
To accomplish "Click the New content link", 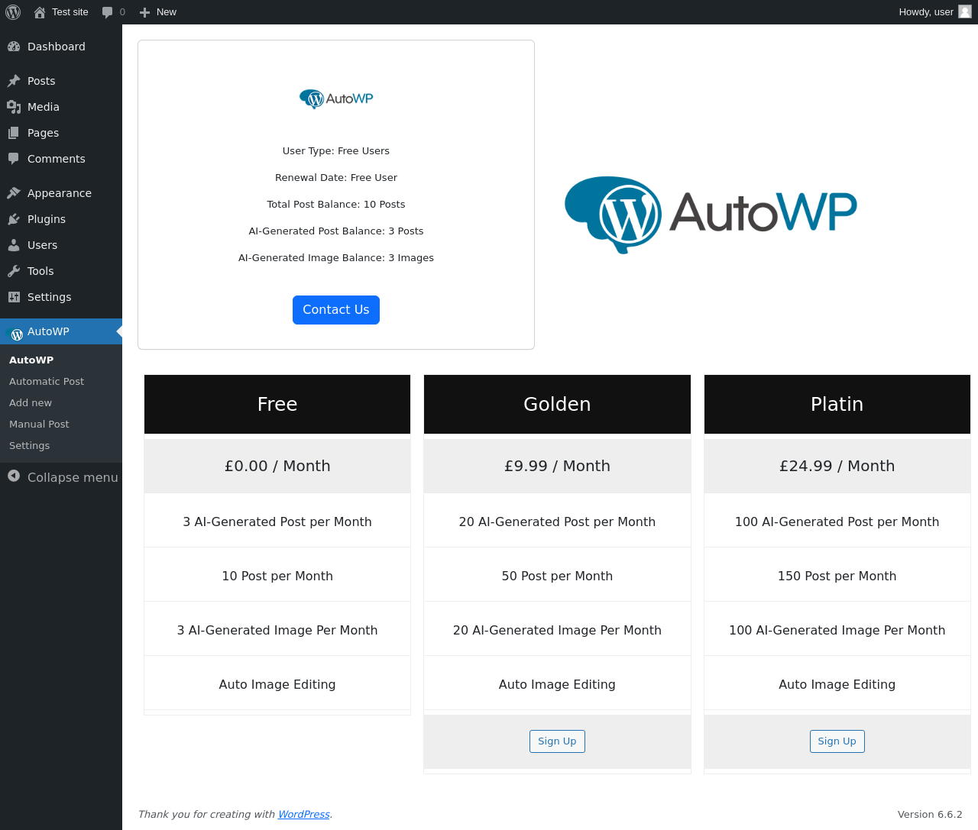I will point(158,12).
